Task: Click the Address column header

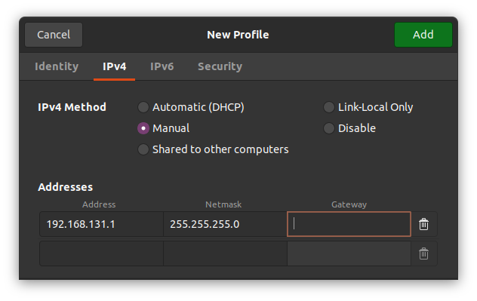Action: [x=99, y=204]
